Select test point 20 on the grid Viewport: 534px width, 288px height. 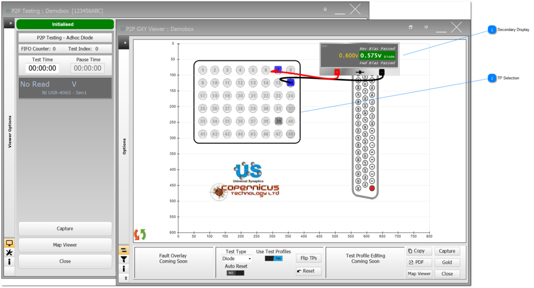[x=240, y=96]
